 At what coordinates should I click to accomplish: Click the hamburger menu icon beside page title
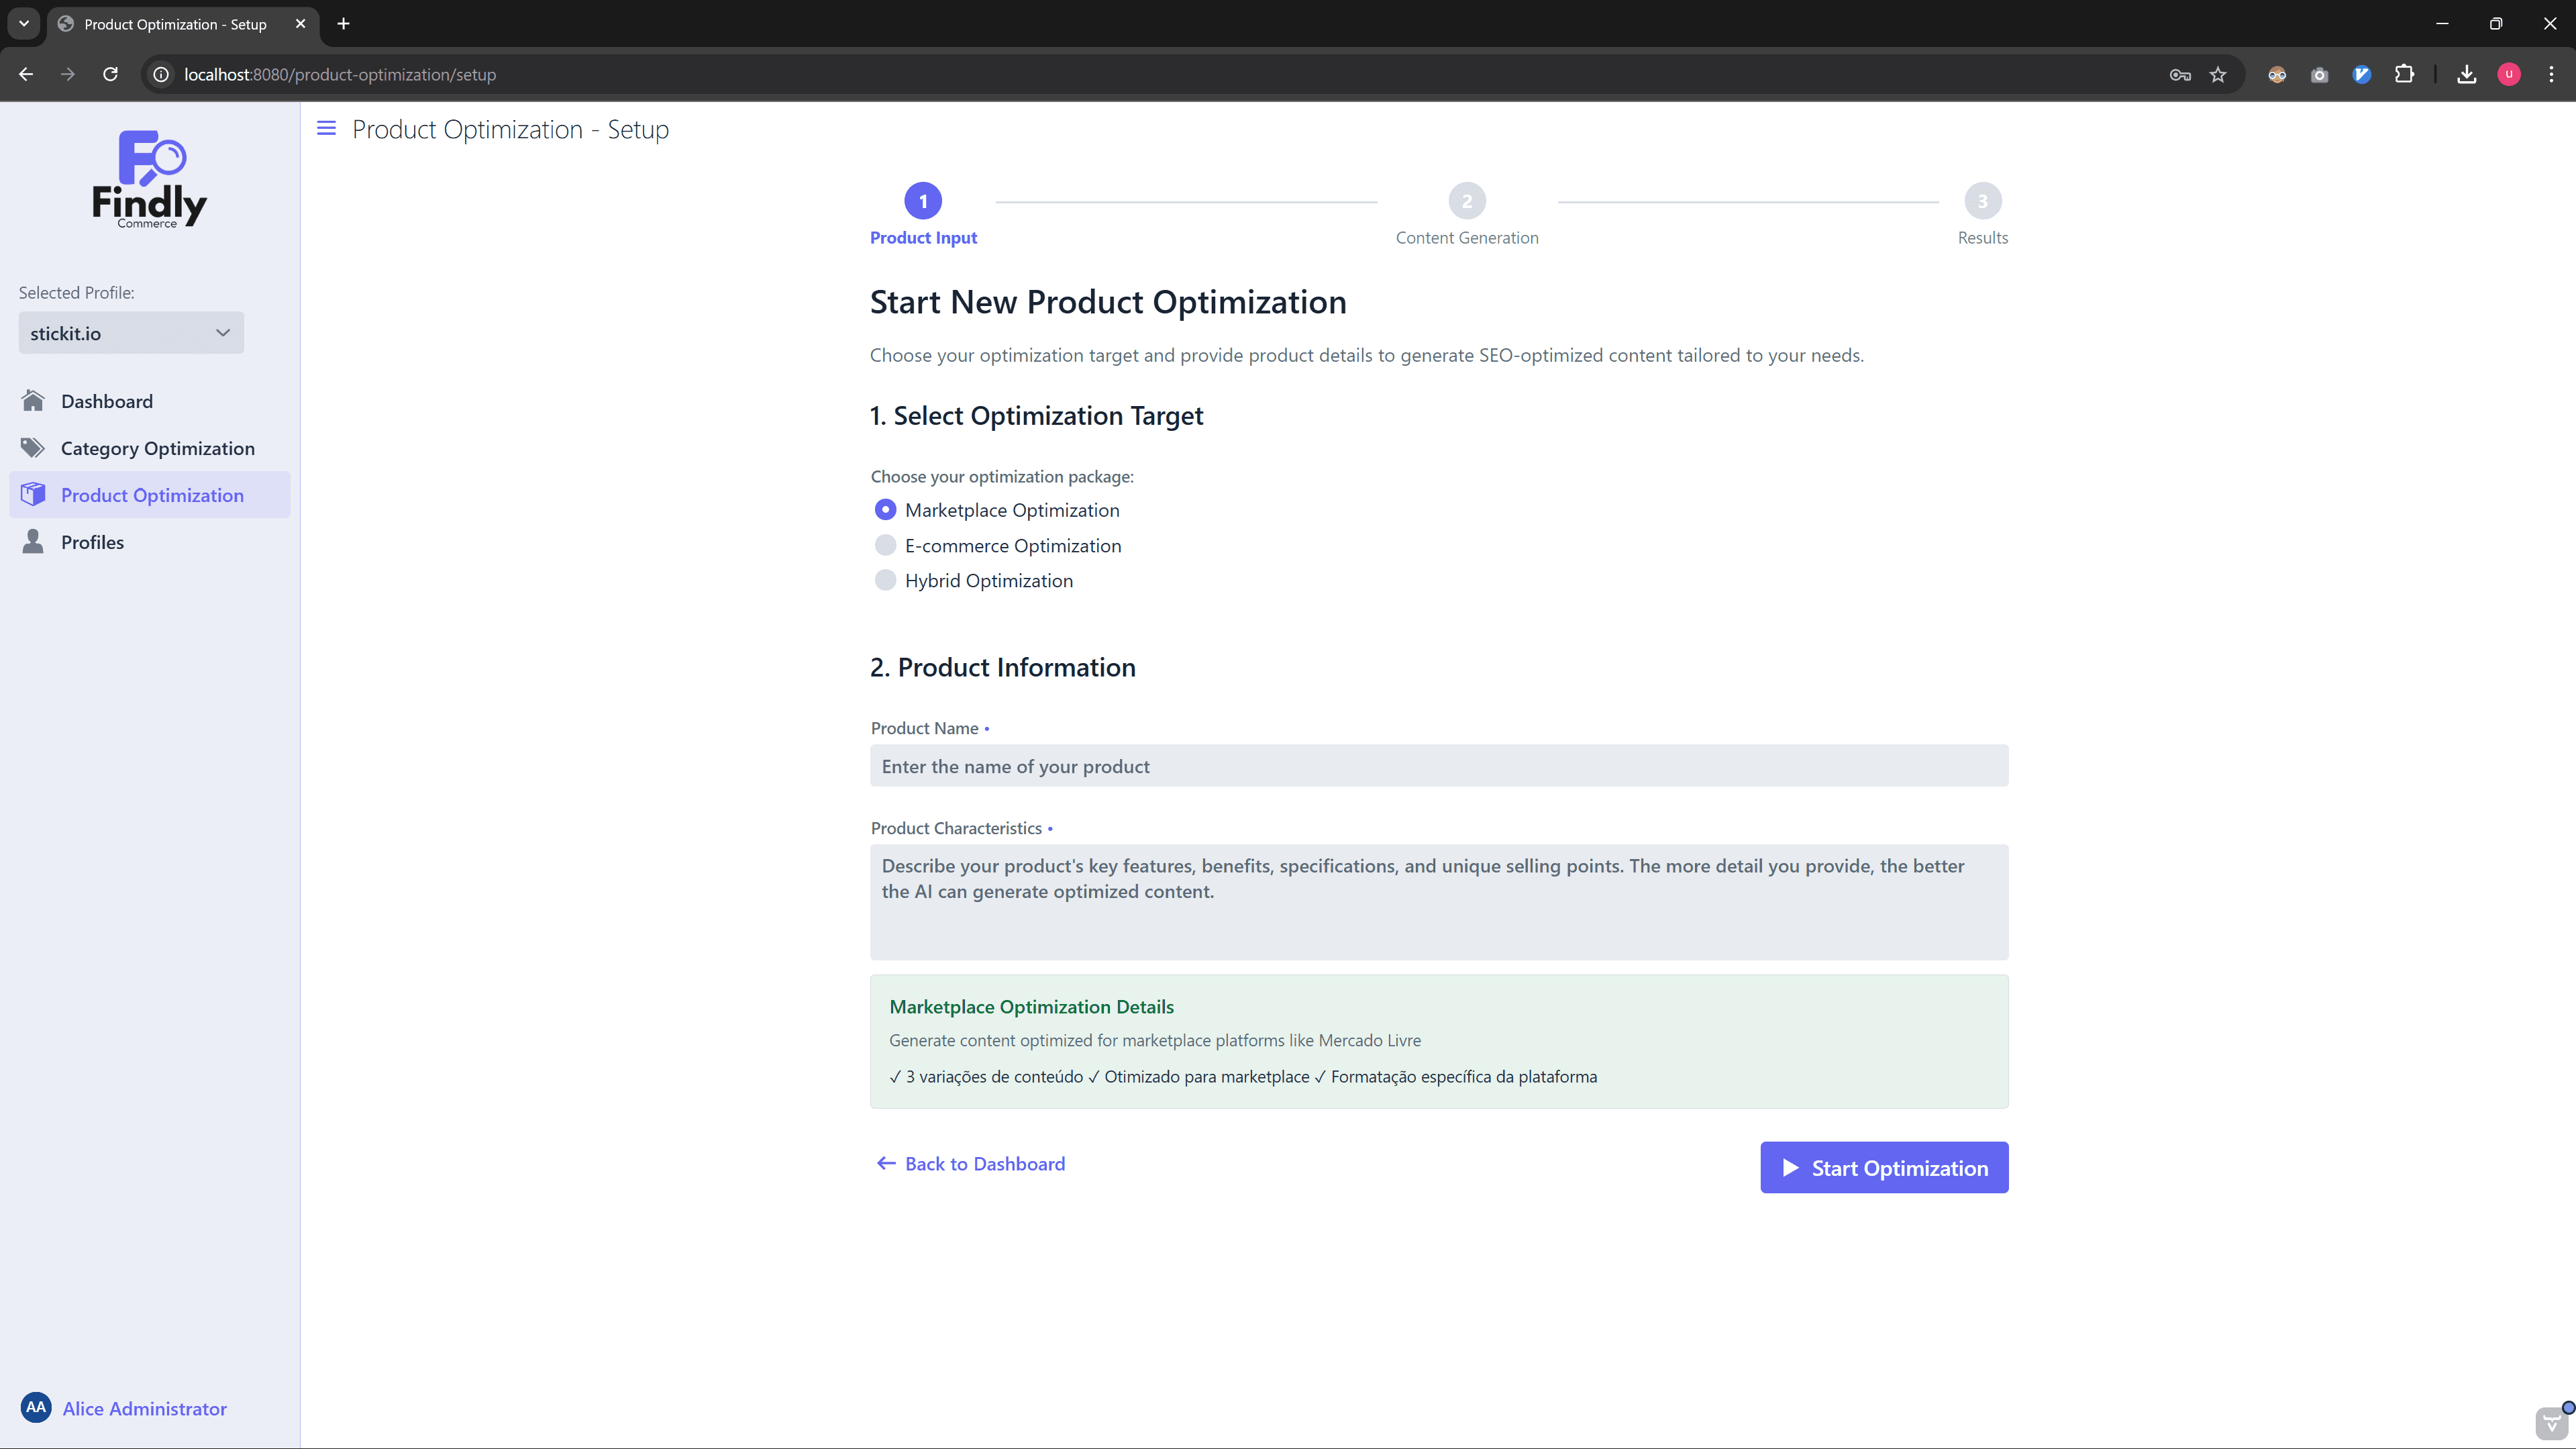(x=326, y=128)
